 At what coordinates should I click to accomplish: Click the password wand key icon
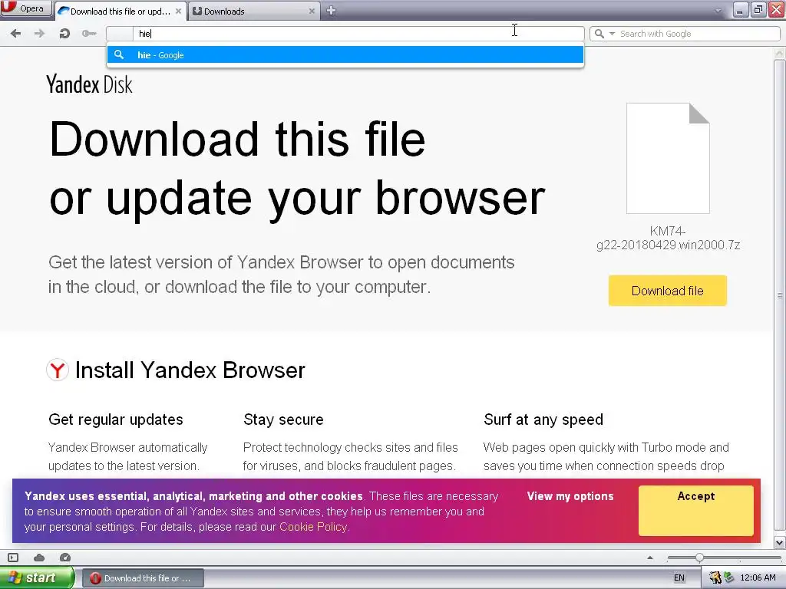point(89,34)
